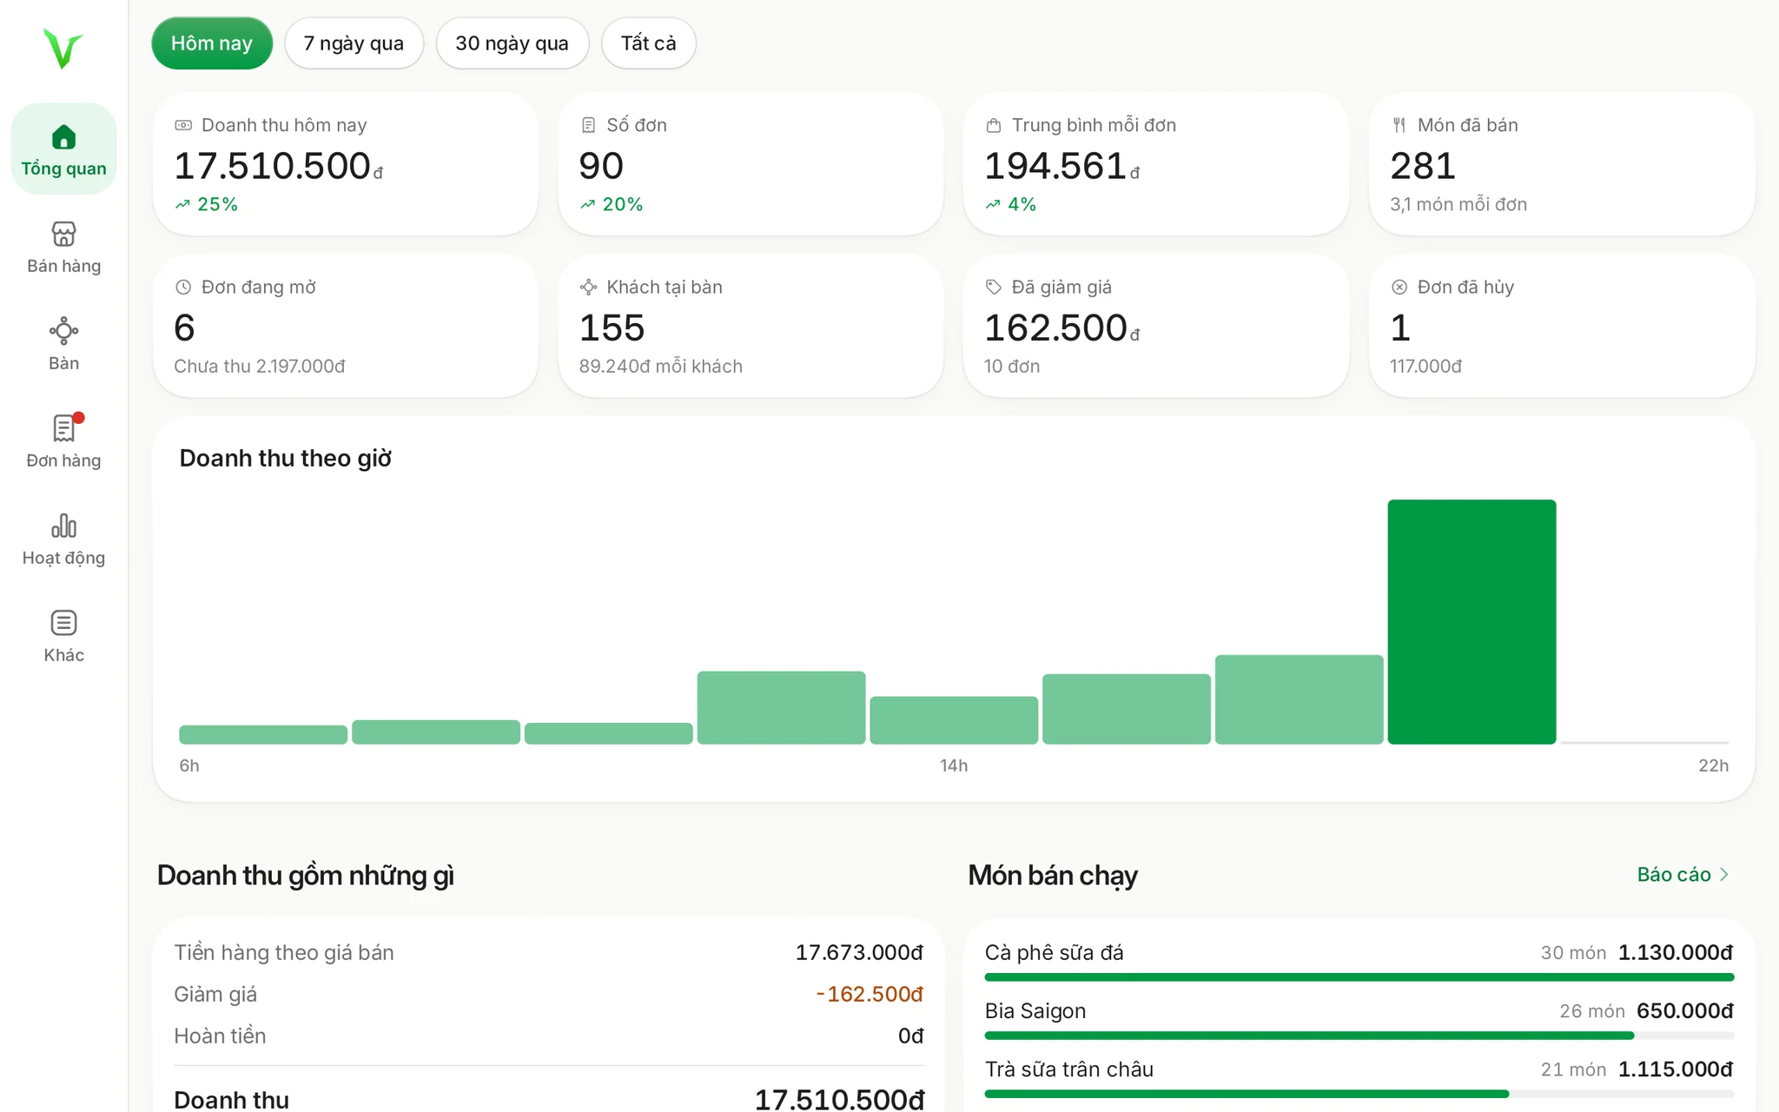
Task: Click '89.240đ mỗi khách' text
Action: click(661, 367)
